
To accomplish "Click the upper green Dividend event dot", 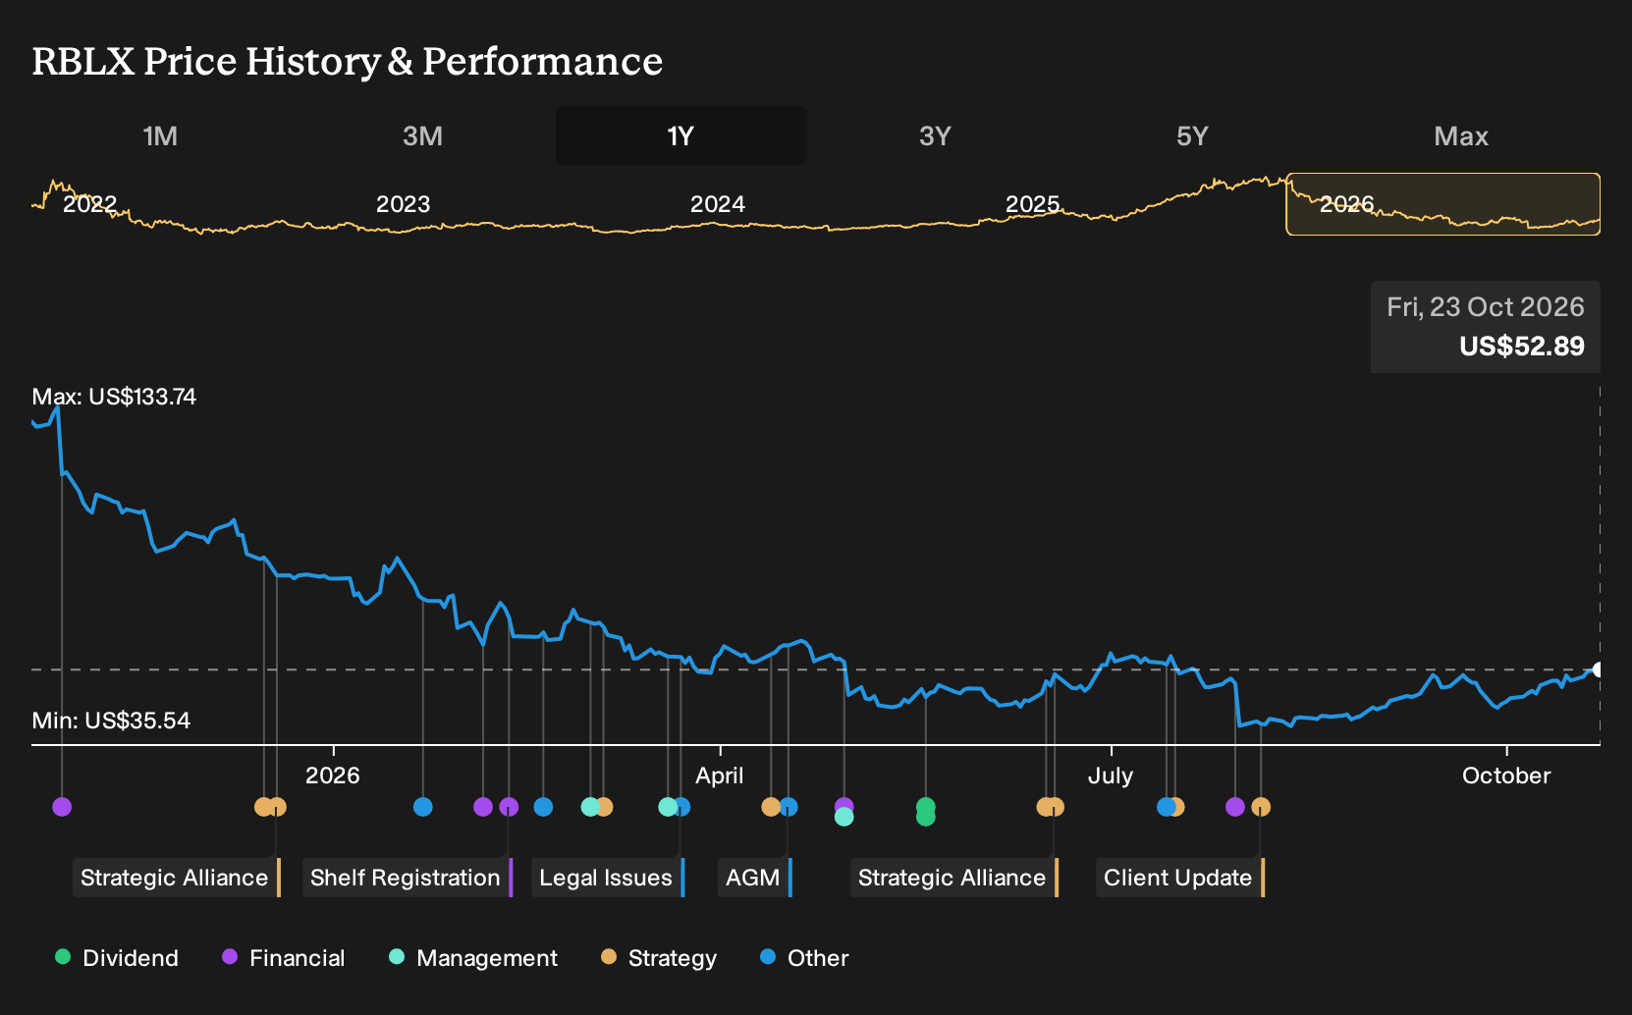I will click(x=925, y=807).
